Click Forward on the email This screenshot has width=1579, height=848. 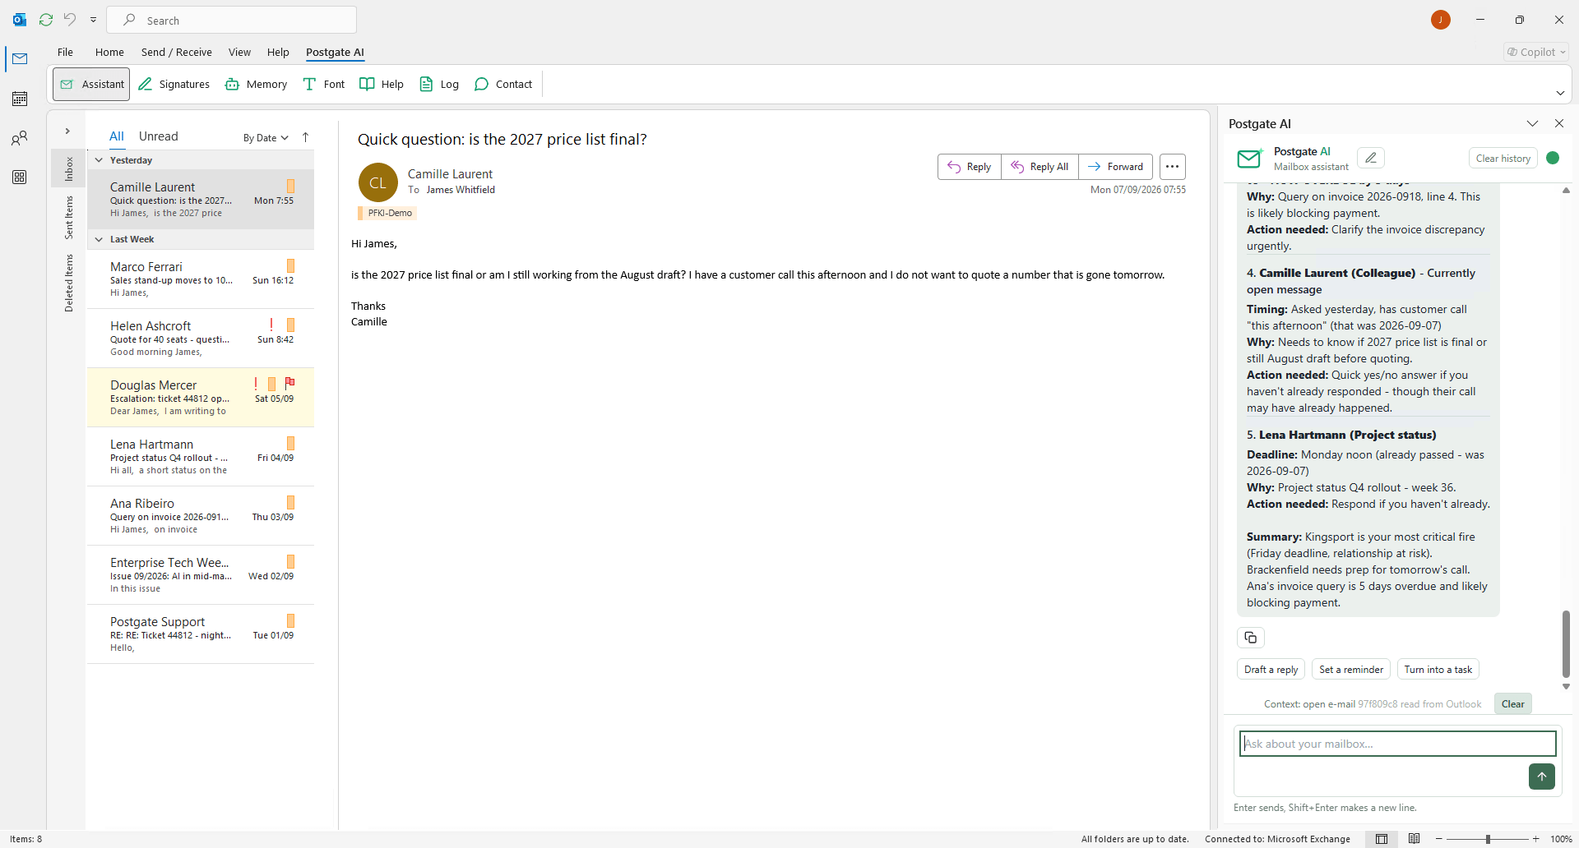coord(1116,167)
